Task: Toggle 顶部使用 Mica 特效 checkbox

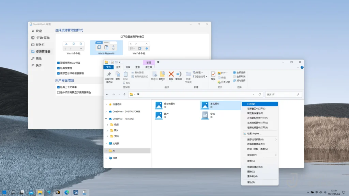Action: 58,63
